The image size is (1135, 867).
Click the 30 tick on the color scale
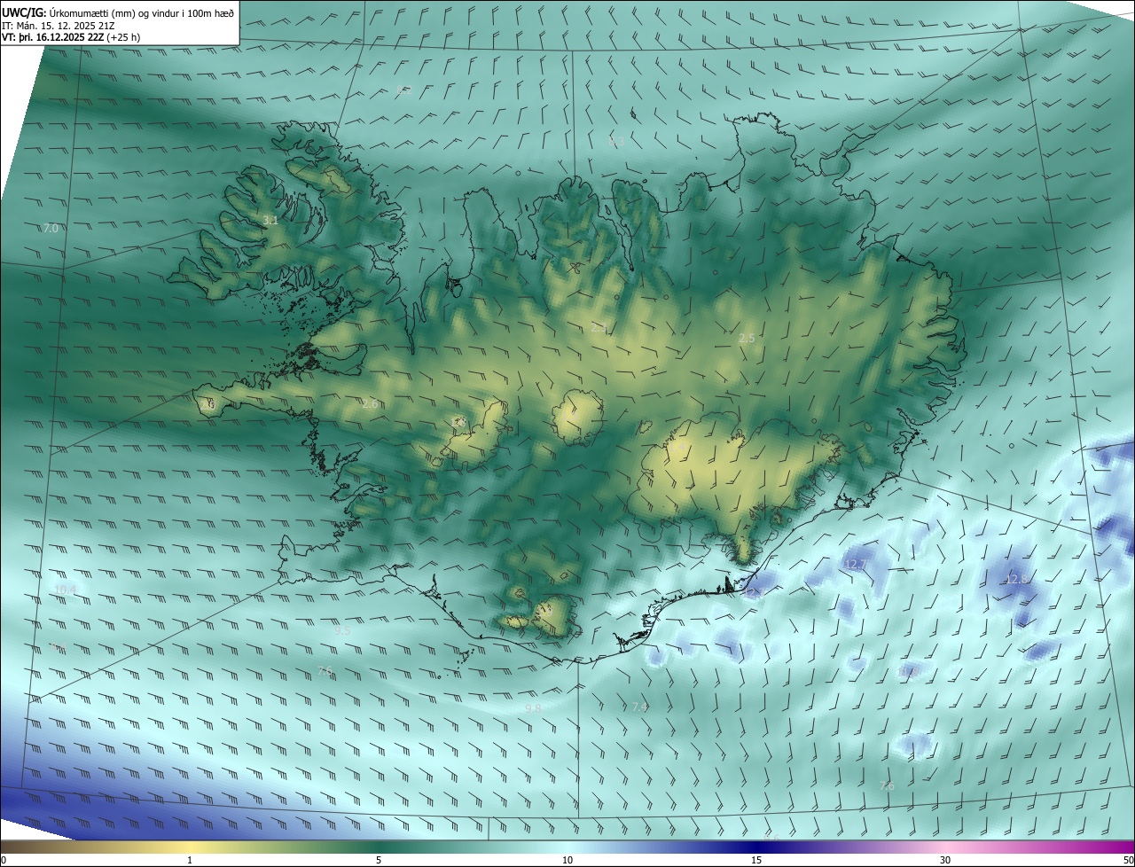coord(945,860)
